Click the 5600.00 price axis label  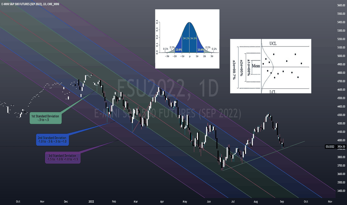coord(341,5)
